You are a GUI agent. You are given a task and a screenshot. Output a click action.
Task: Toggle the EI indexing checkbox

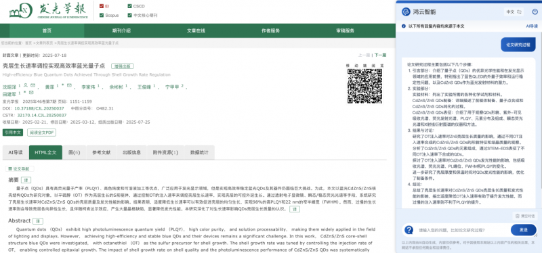pyautogui.click(x=102, y=6)
